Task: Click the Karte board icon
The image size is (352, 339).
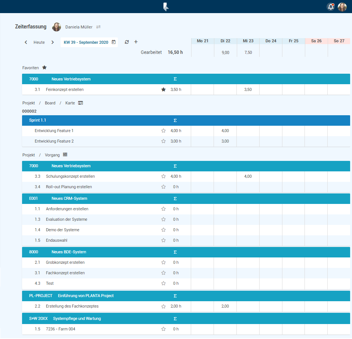Action: coord(80,103)
